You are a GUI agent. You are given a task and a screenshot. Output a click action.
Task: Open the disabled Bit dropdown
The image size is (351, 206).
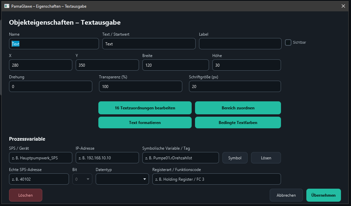point(82,179)
